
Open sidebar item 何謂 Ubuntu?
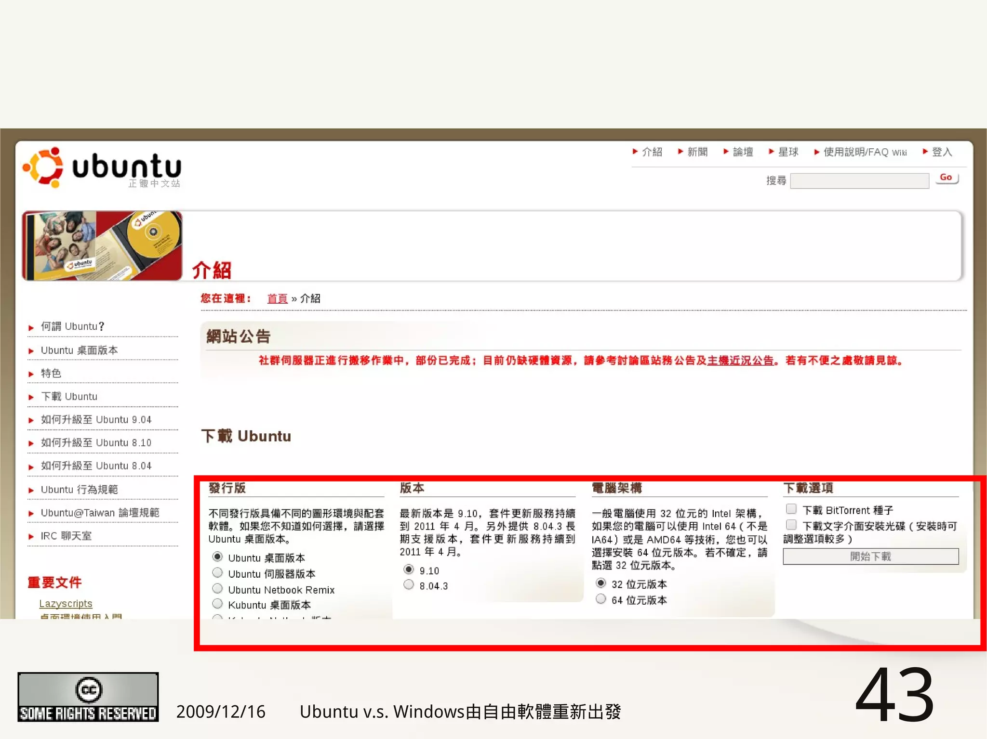[72, 326]
